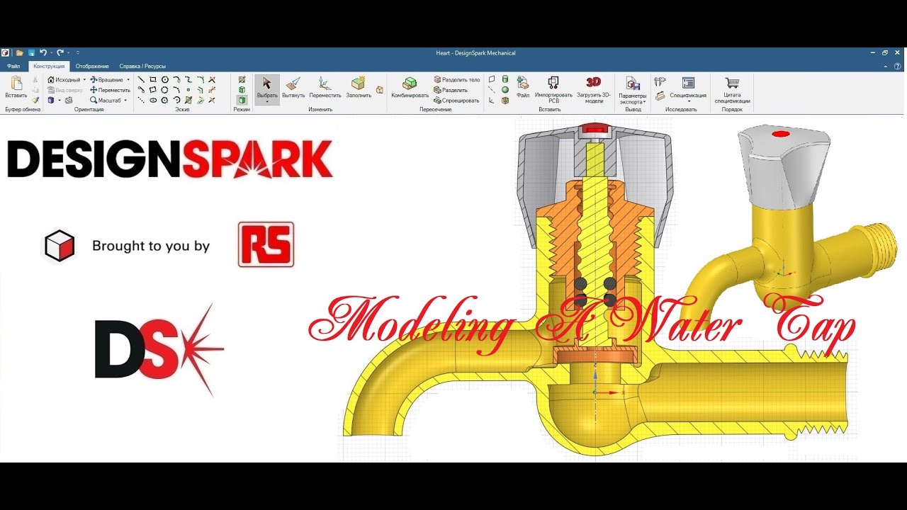Click the Разделить button
Screen dimensions: 907x510
451,90
